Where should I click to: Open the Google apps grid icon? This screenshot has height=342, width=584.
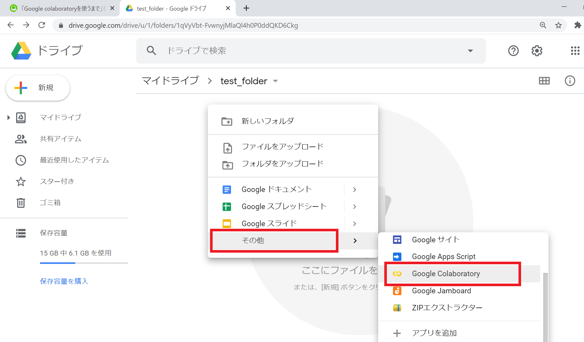pyautogui.click(x=575, y=51)
